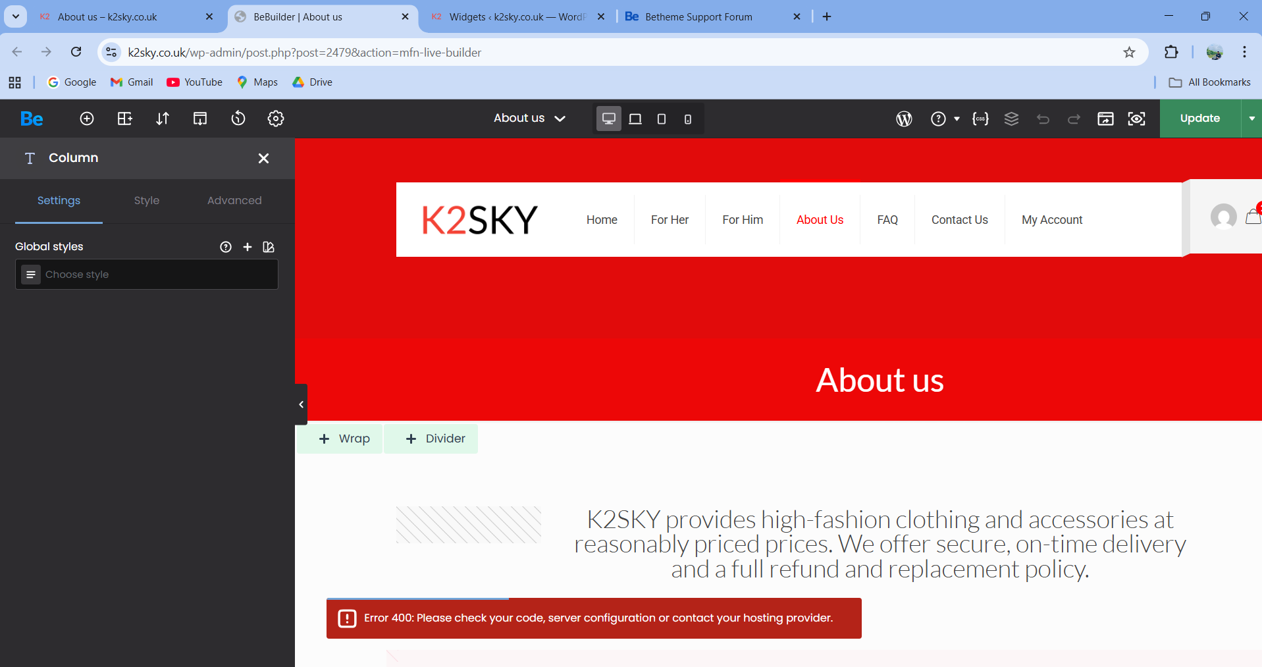
Task: Click the address bar URL
Action: coord(304,53)
